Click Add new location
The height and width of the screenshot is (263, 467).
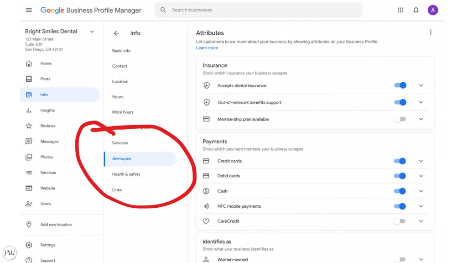(56, 225)
